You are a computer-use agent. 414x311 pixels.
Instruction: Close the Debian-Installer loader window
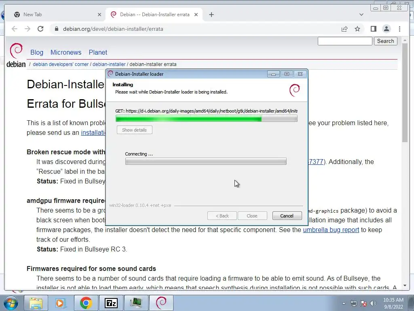(x=300, y=74)
